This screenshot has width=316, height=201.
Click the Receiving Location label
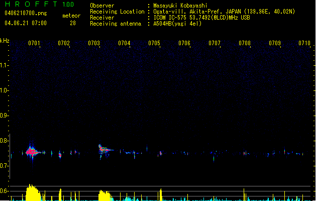(x=117, y=12)
